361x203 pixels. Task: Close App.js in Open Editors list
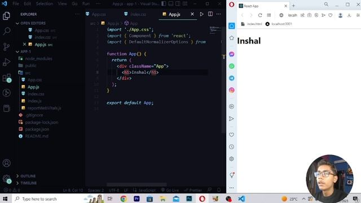(x=24, y=44)
